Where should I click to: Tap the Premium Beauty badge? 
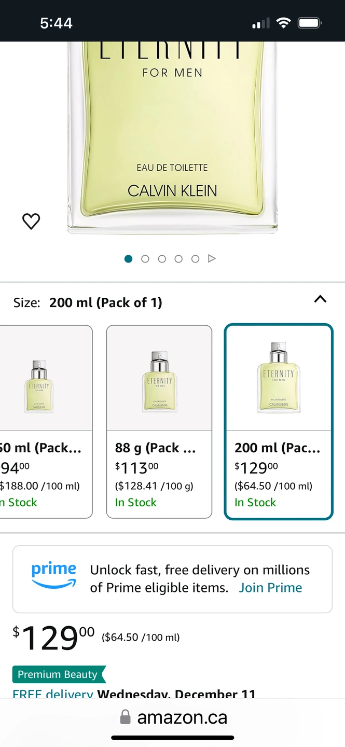pos(58,674)
